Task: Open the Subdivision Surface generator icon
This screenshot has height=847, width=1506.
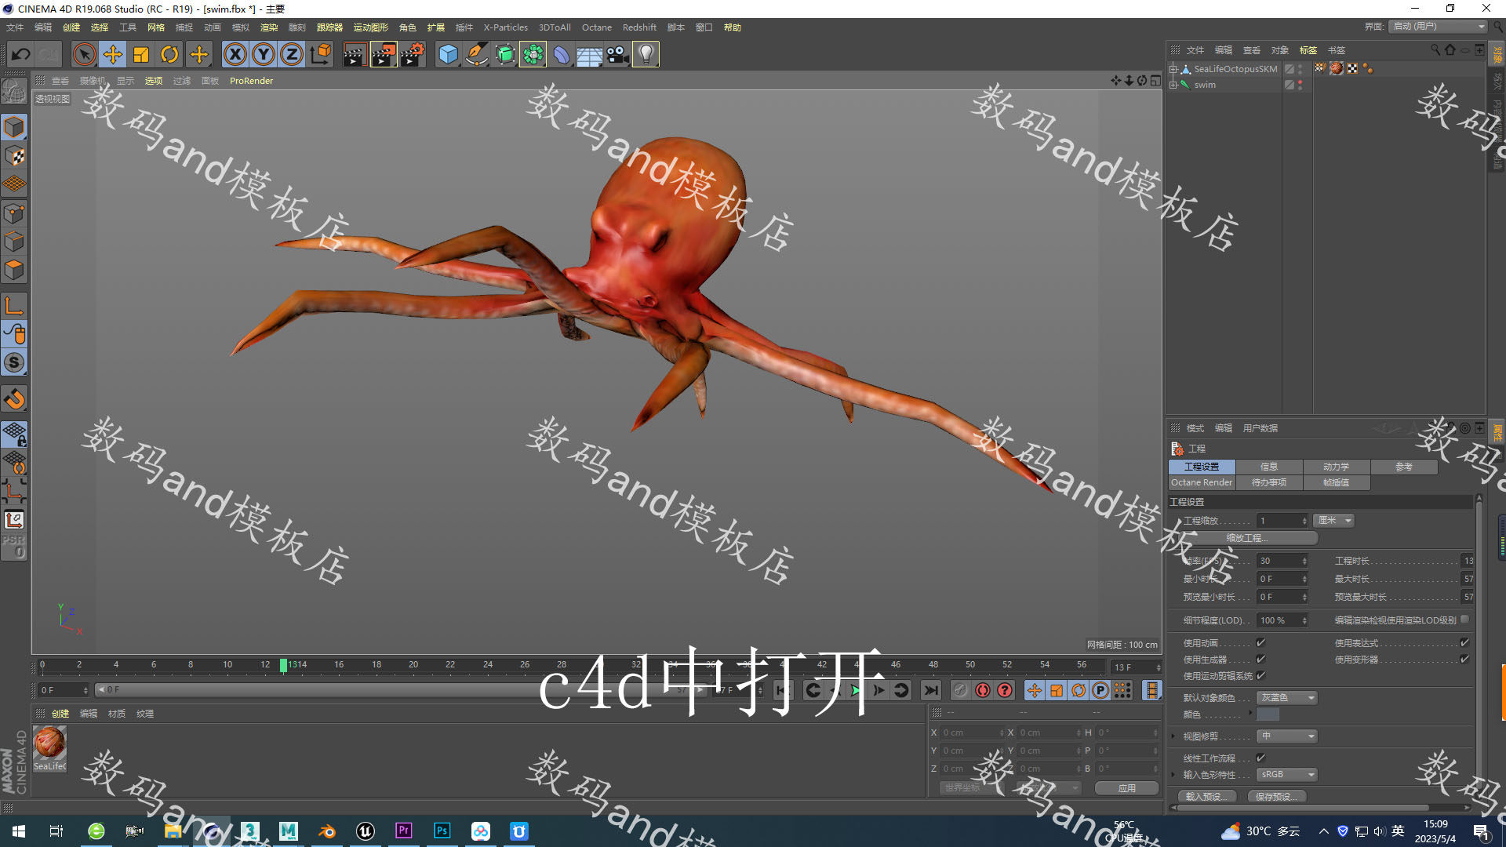Action: pos(505,54)
